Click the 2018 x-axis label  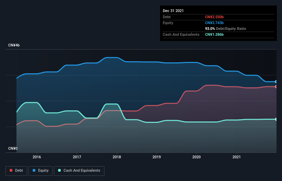coord(117,157)
